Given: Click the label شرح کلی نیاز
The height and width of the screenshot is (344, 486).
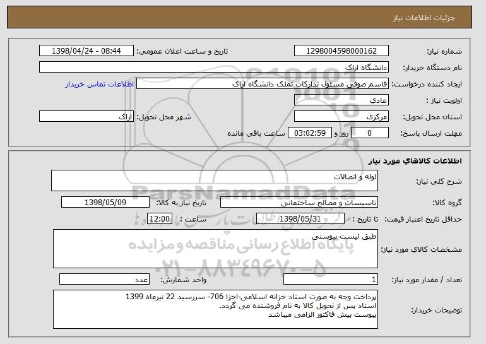Looking at the screenshot, I should coord(439,181).
